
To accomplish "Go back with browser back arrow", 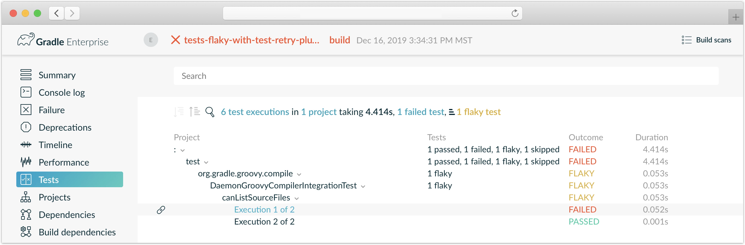I will (56, 13).
